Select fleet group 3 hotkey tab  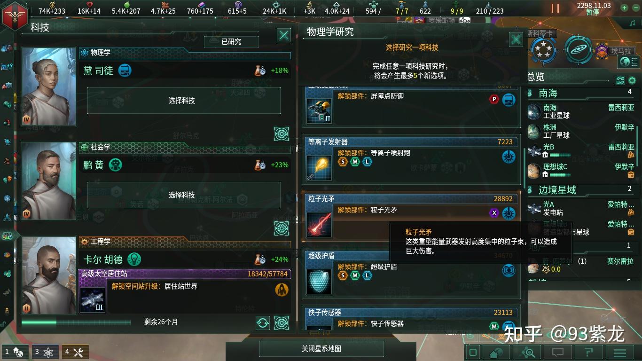pos(46,352)
